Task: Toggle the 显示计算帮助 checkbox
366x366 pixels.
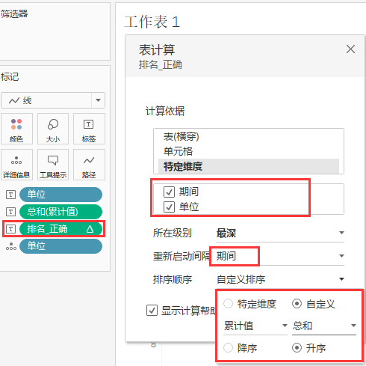Action: (152, 311)
